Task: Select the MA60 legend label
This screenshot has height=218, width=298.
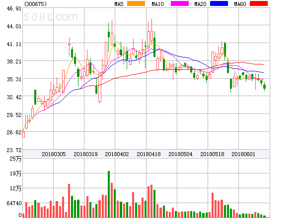Action: tap(240, 4)
